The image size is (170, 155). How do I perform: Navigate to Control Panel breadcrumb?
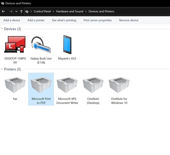[x=42, y=12]
